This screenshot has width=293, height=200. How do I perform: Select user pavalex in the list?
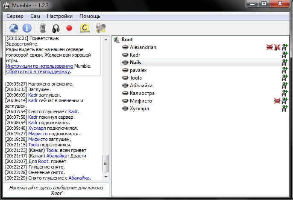138,70
